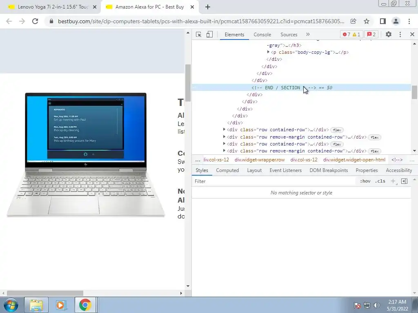Reload the page

pyautogui.click(x=35, y=21)
